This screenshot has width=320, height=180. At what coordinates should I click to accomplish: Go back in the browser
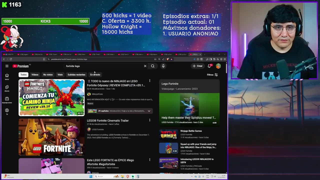tap(4, 59)
